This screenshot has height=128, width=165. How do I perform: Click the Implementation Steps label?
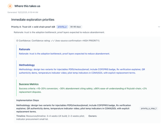[28, 100]
